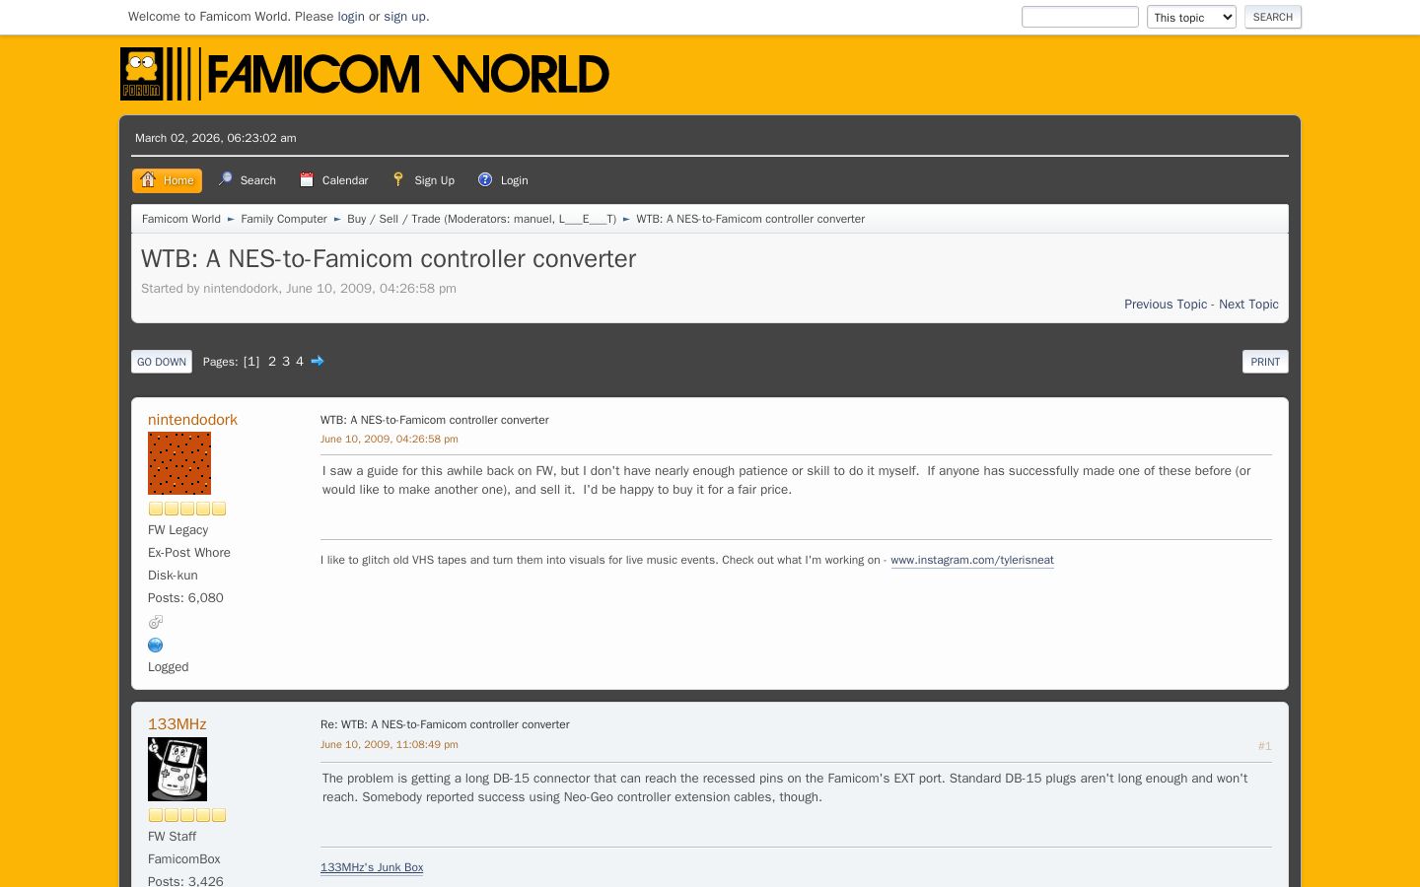
Task: Click 'Famicom World' breadcrumb link
Action: click(x=181, y=219)
